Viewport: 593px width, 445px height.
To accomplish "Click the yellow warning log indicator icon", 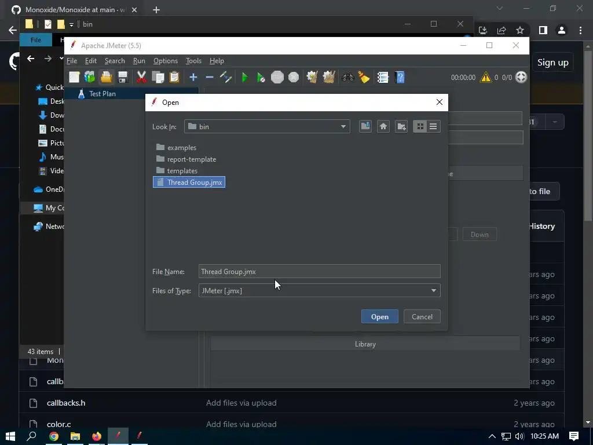I will click(x=486, y=77).
